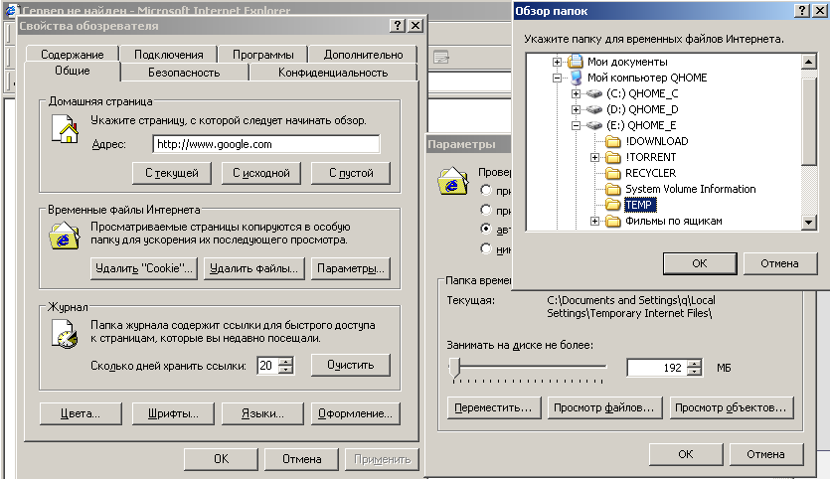Click the !DOWNLOAD folder icon
This screenshot has width=830, height=479.
[x=613, y=141]
